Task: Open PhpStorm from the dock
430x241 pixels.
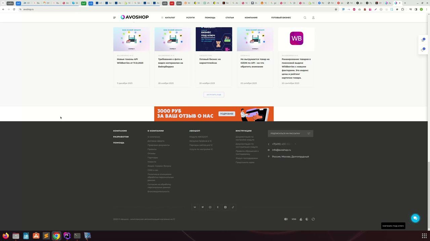Action: pos(67,236)
